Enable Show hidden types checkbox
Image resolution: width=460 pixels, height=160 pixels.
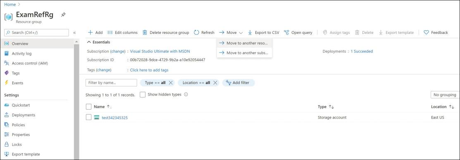click(x=143, y=95)
